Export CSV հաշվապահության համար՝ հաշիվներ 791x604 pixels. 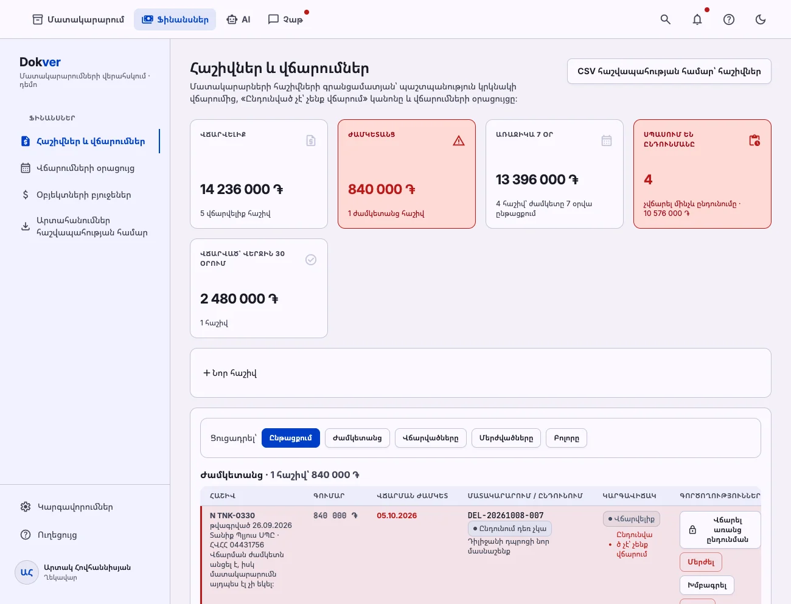669,71
